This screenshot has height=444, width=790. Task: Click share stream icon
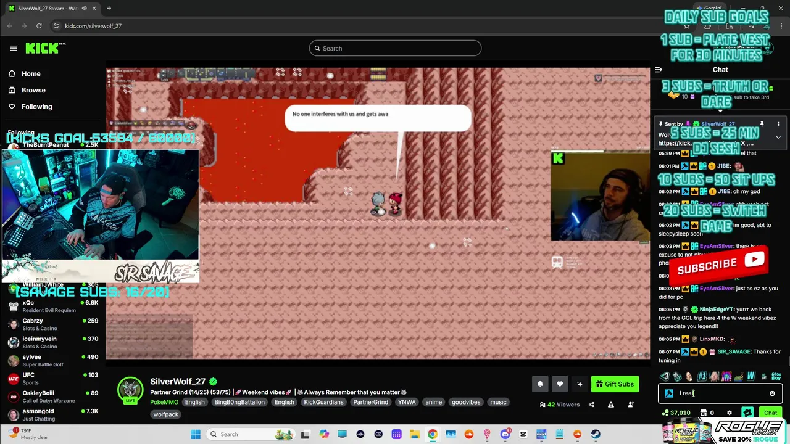pos(591,405)
